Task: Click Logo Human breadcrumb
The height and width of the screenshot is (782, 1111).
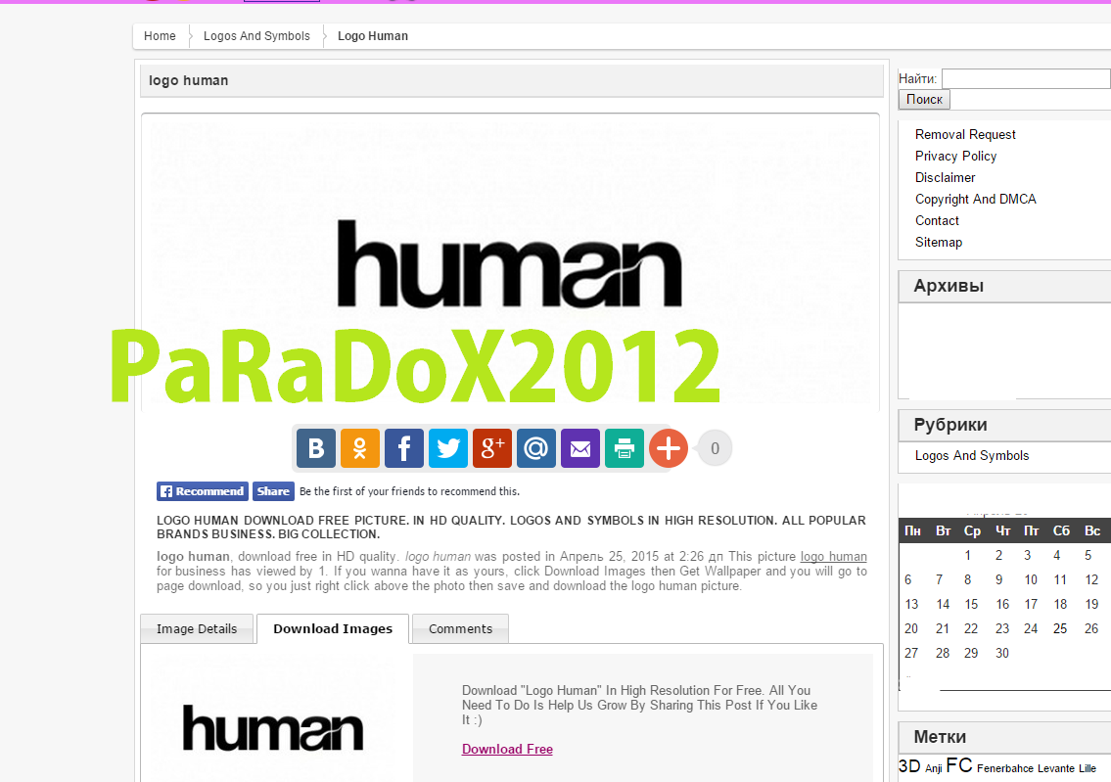Action: (x=373, y=36)
